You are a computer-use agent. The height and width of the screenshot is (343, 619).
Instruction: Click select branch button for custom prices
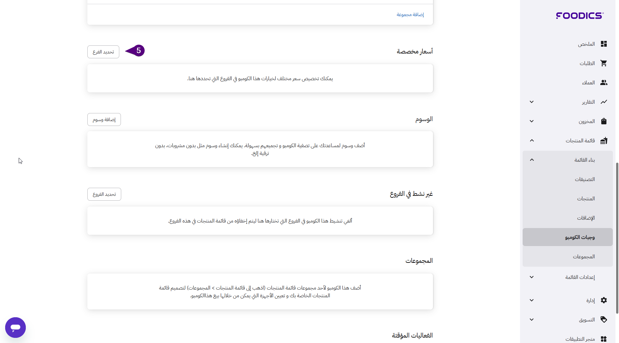[103, 52]
